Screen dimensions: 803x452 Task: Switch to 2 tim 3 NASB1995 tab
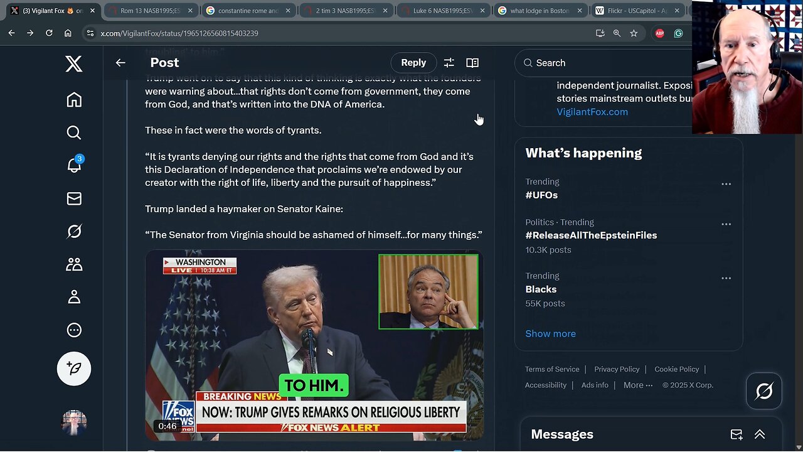click(346, 11)
